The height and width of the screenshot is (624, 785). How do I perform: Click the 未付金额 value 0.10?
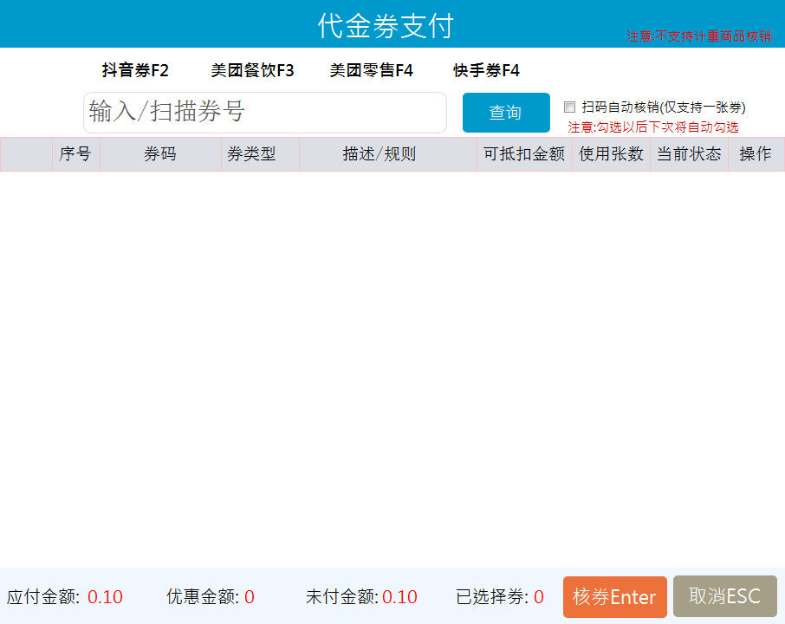click(399, 597)
